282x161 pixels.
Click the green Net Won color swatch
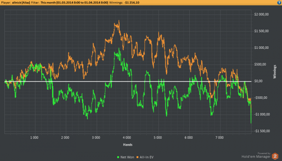[x=118, y=157]
